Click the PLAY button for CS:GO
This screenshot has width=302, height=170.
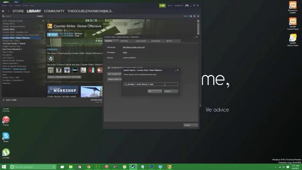coord(52,35)
